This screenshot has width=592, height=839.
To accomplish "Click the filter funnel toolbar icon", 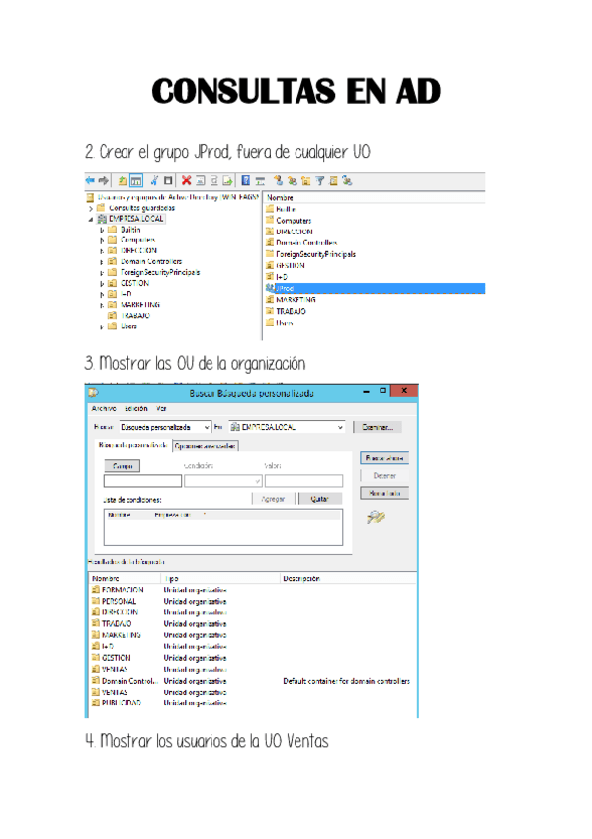I will tap(319, 181).
